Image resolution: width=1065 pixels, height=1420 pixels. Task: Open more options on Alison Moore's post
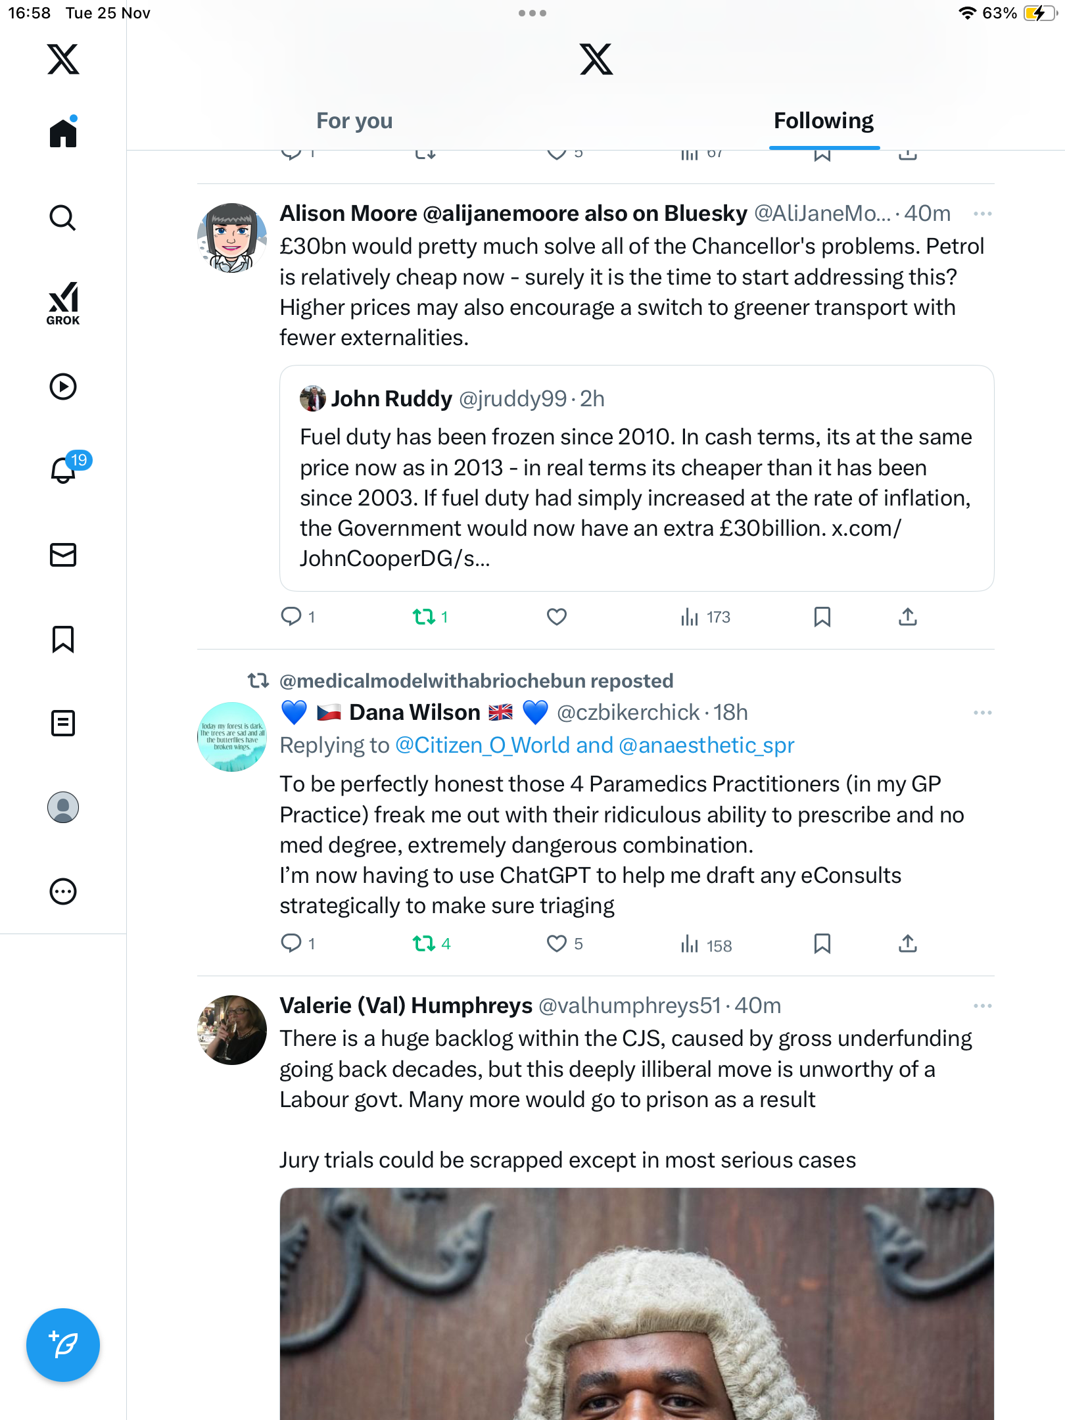tap(982, 214)
